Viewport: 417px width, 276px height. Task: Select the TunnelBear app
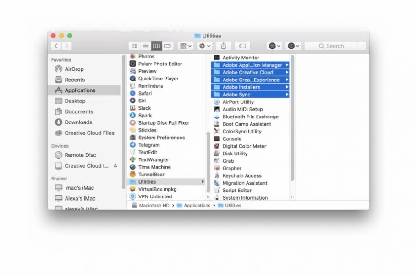167,175
